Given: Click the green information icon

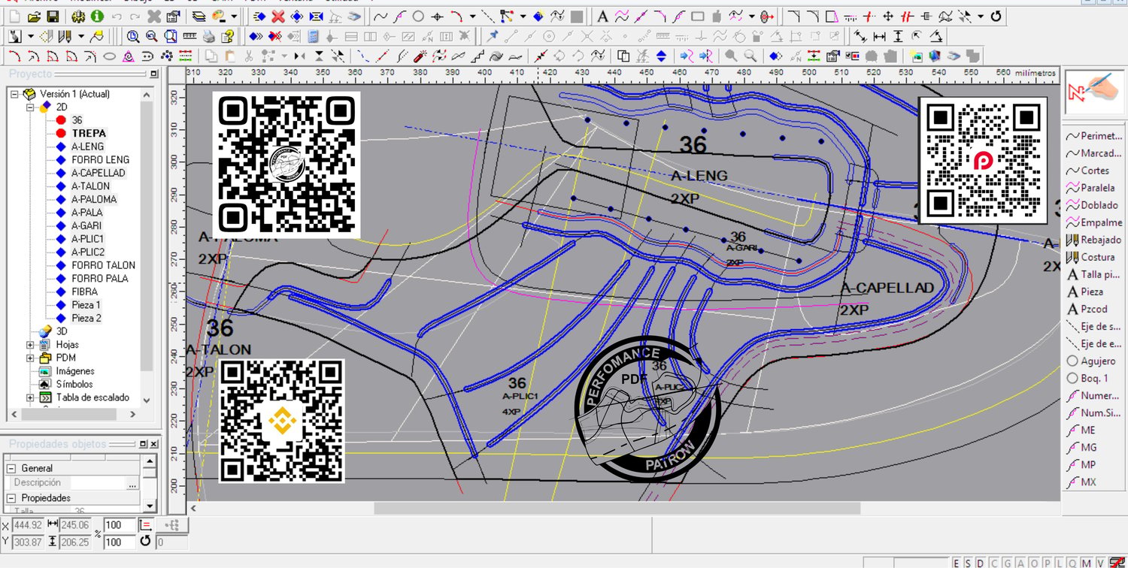Looking at the screenshot, I should coord(98,17).
